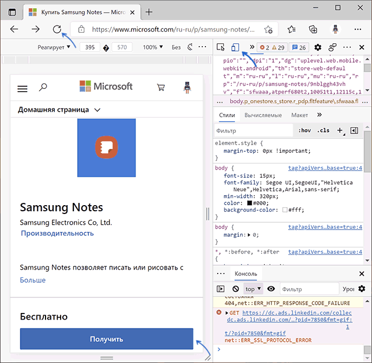Show the 2 errors and 29 warnings
Screen dimensions: 372x363
coord(273,47)
